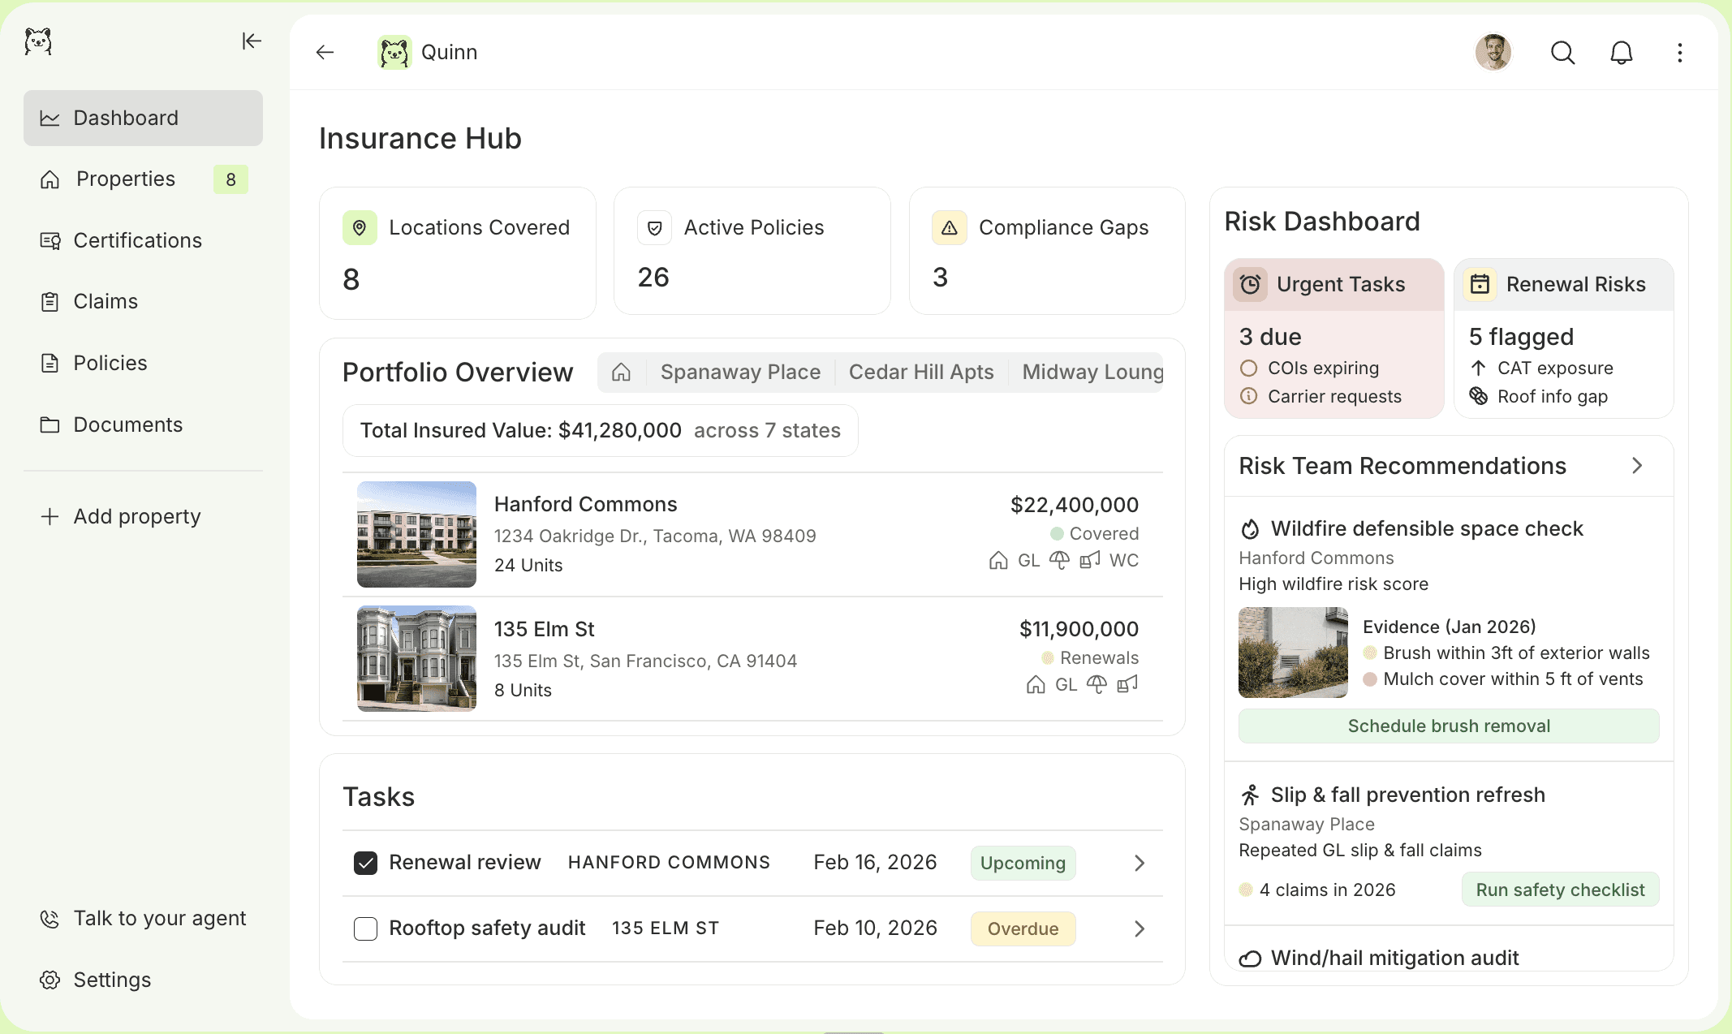
Task: Open notifications bell
Action: [x=1621, y=53]
